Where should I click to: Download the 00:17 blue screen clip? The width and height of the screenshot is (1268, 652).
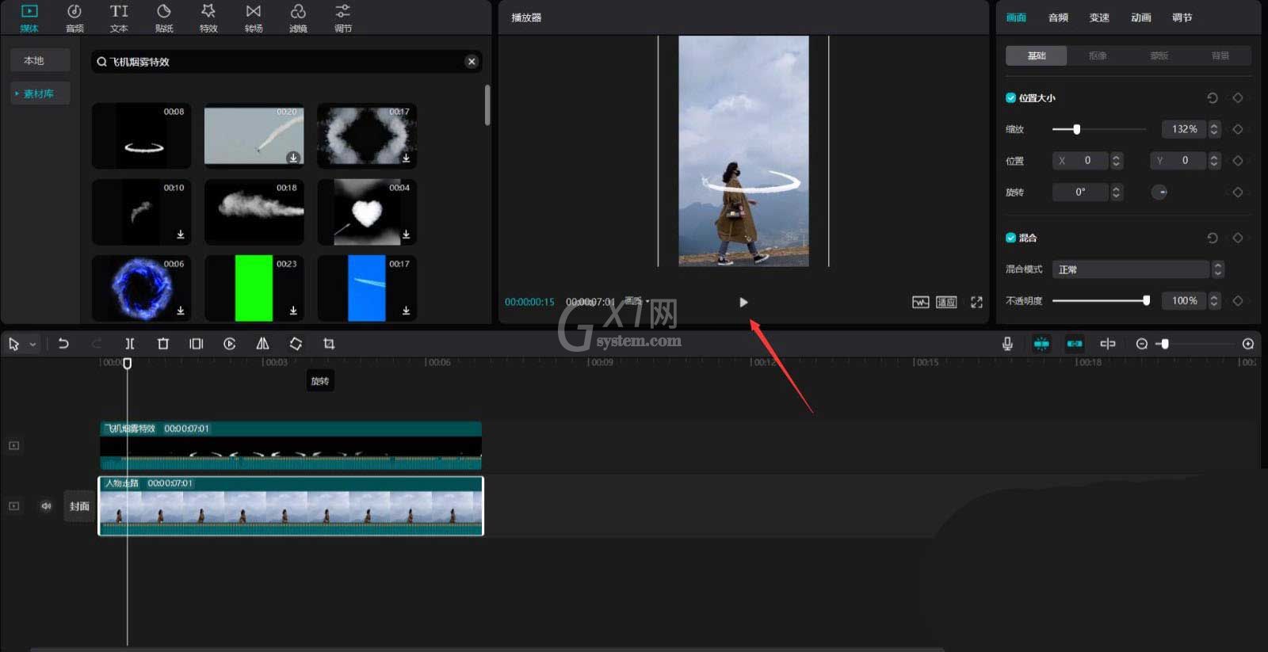click(406, 310)
